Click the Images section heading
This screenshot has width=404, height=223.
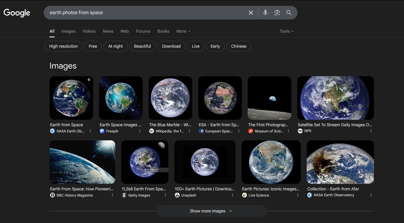coord(63,66)
